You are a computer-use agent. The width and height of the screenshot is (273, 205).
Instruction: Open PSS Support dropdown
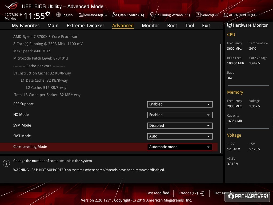(x=180, y=104)
